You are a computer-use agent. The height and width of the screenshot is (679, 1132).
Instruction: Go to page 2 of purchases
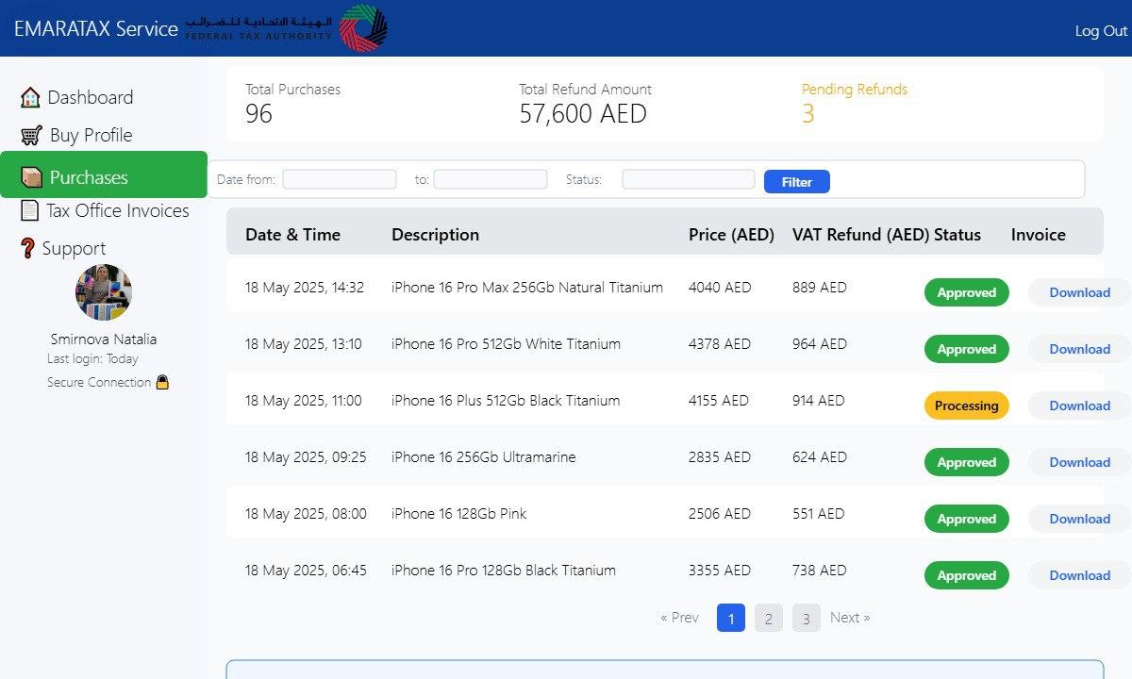coord(768,618)
